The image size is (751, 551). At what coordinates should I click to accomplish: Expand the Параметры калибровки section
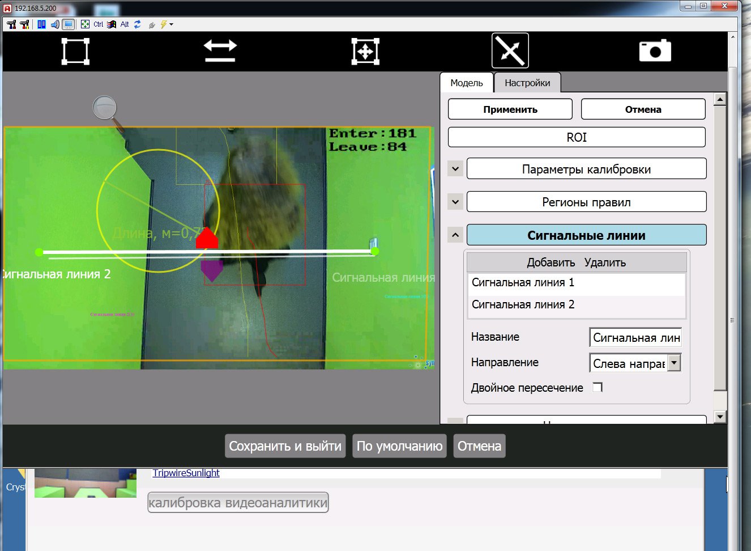pyautogui.click(x=455, y=169)
